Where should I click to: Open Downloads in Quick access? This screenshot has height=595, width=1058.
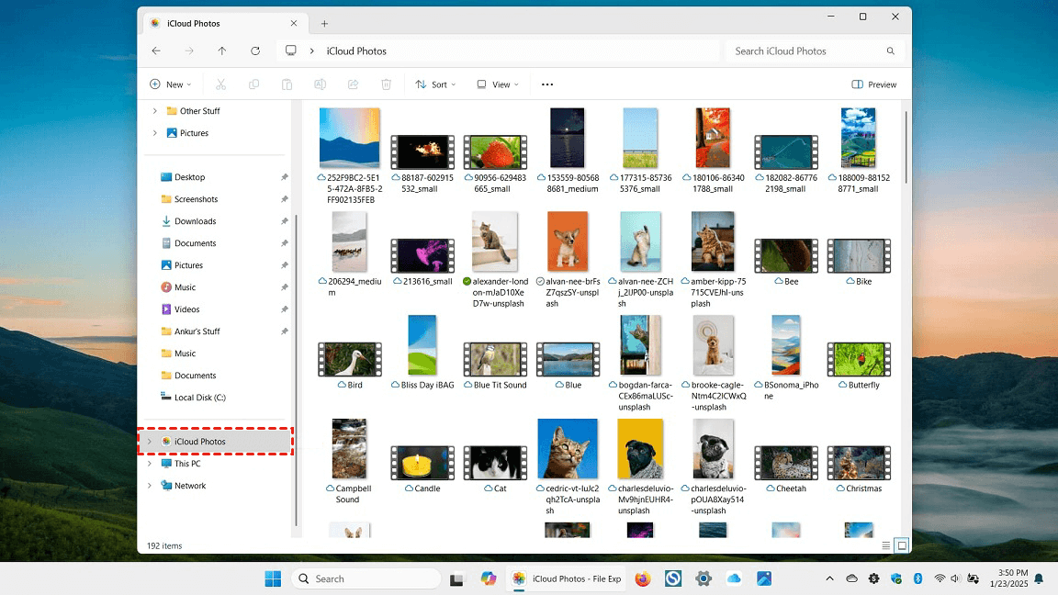tap(195, 221)
